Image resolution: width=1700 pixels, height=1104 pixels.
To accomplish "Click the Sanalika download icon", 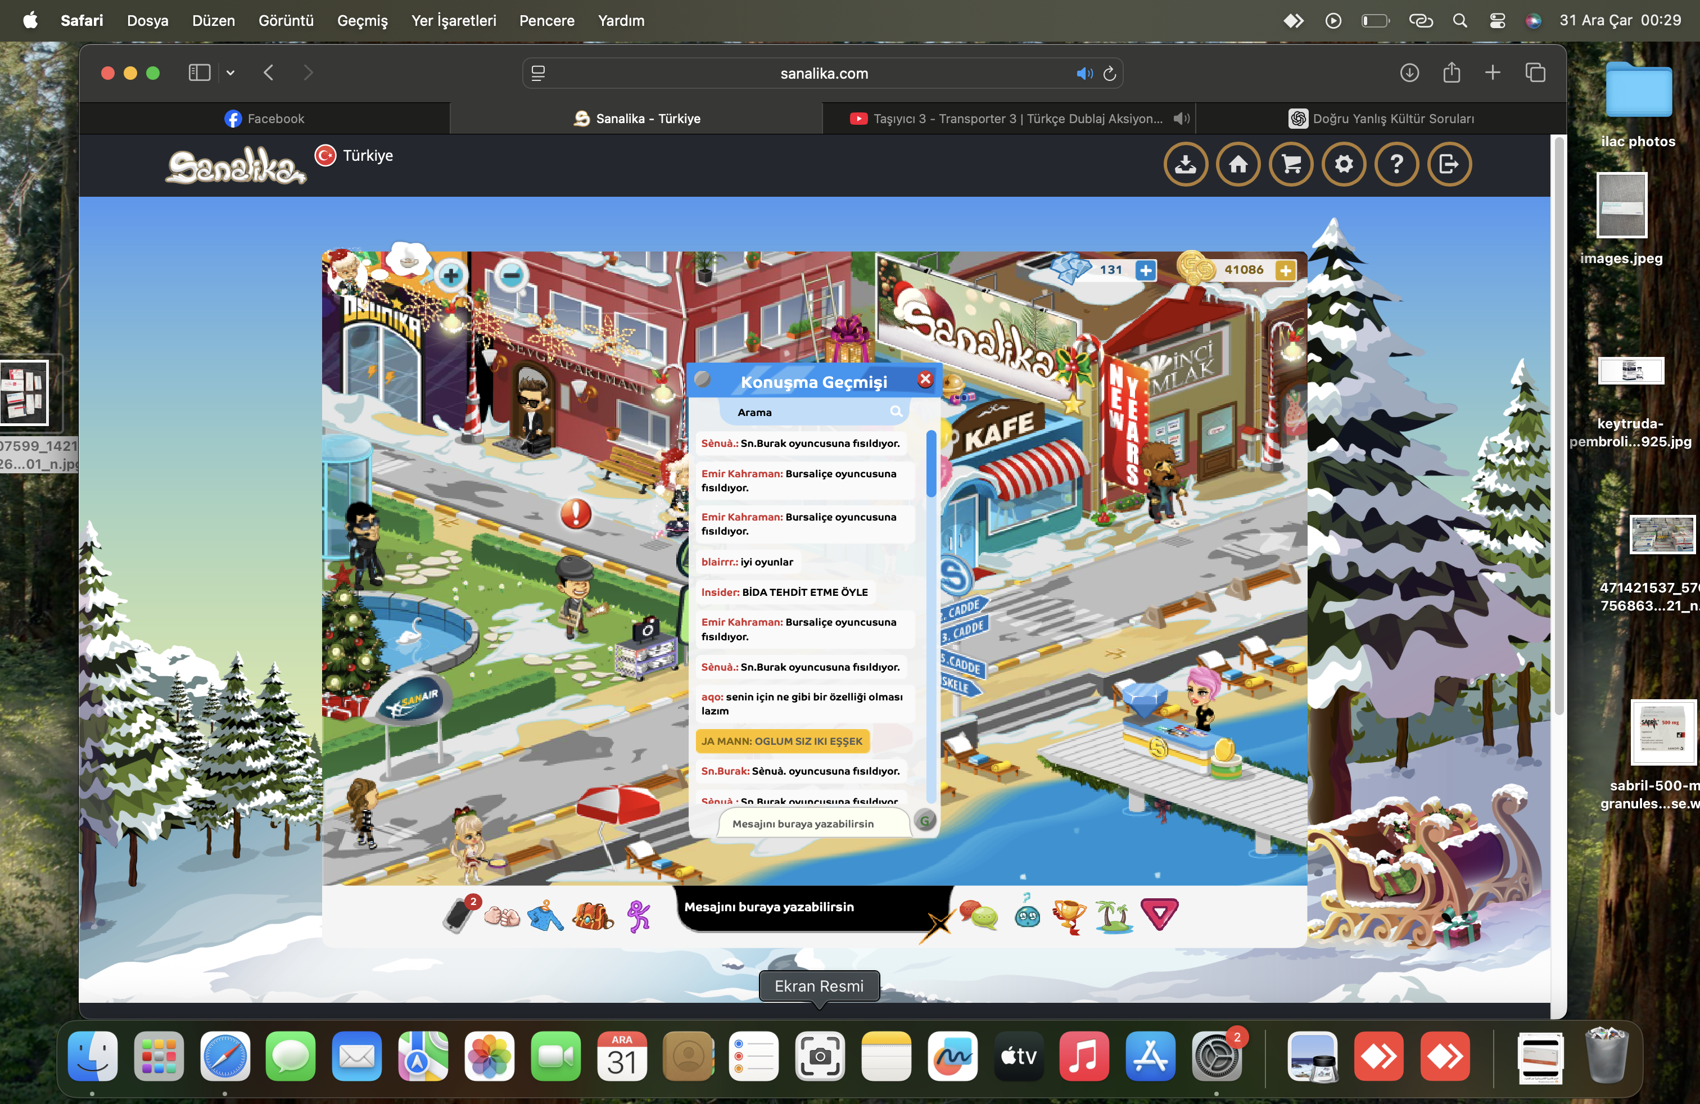I will [x=1186, y=164].
